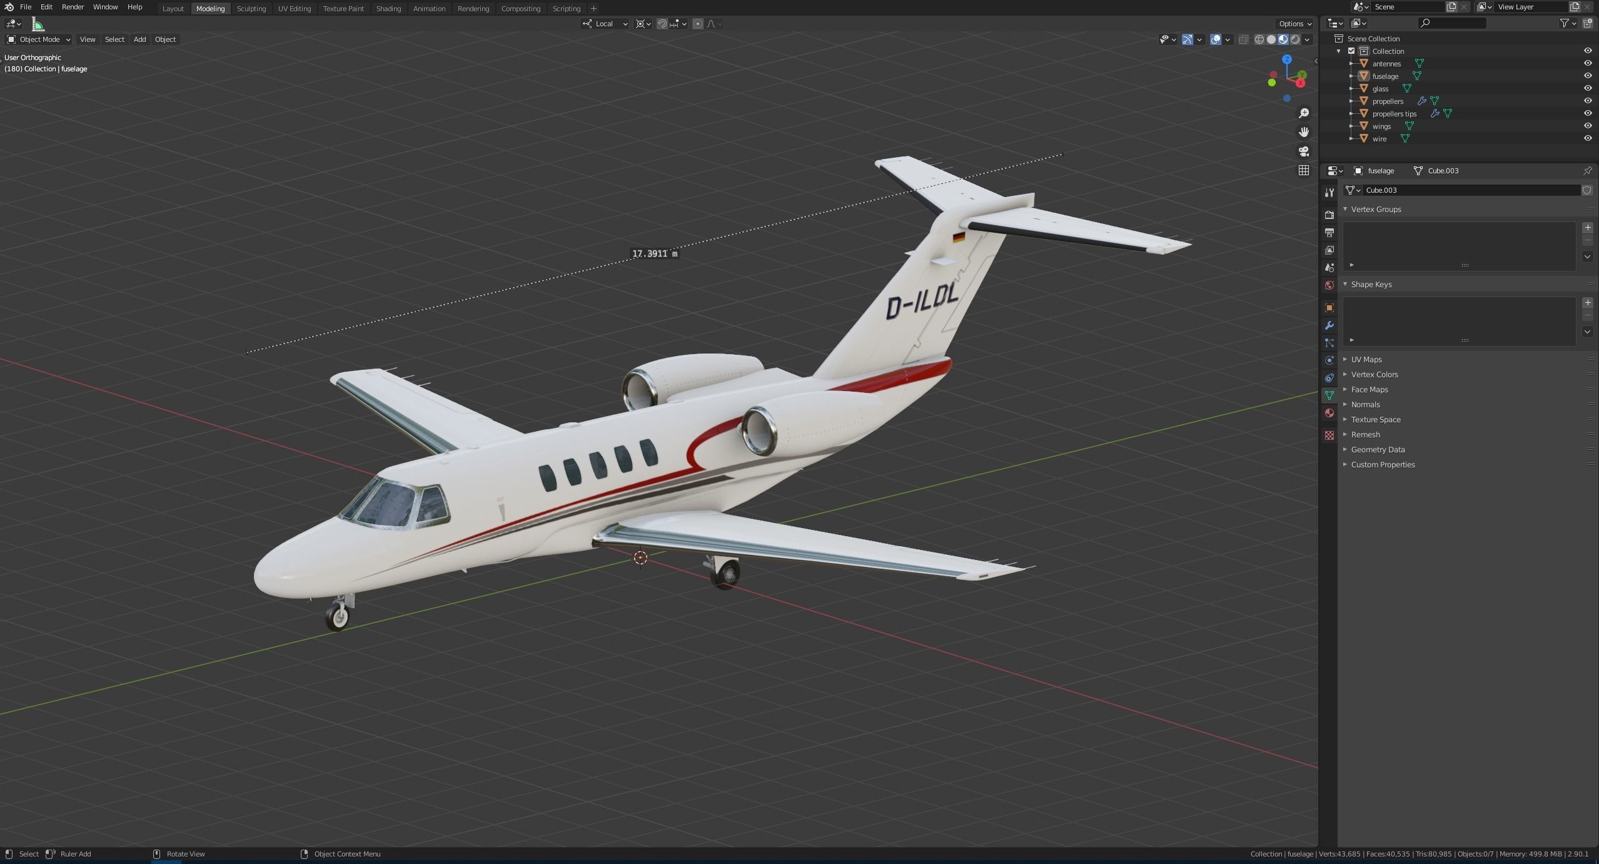Open the World properties tab

pyautogui.click(x=1329, y=285)
